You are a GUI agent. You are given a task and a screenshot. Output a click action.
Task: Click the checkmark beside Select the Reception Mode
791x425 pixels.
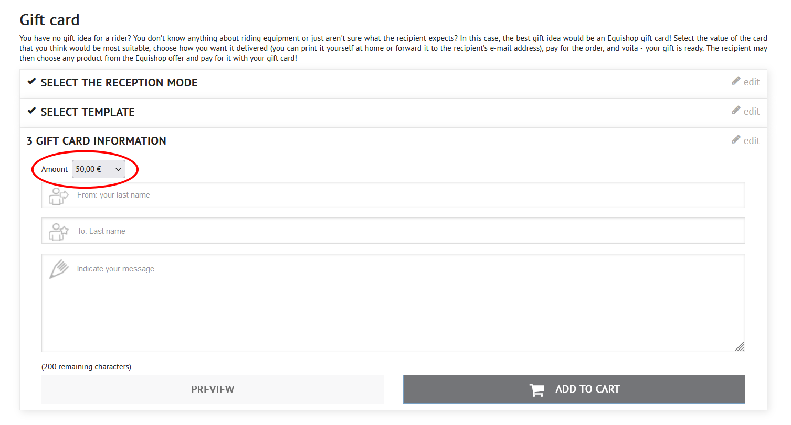pyautogui.click(x=31, y=82)
